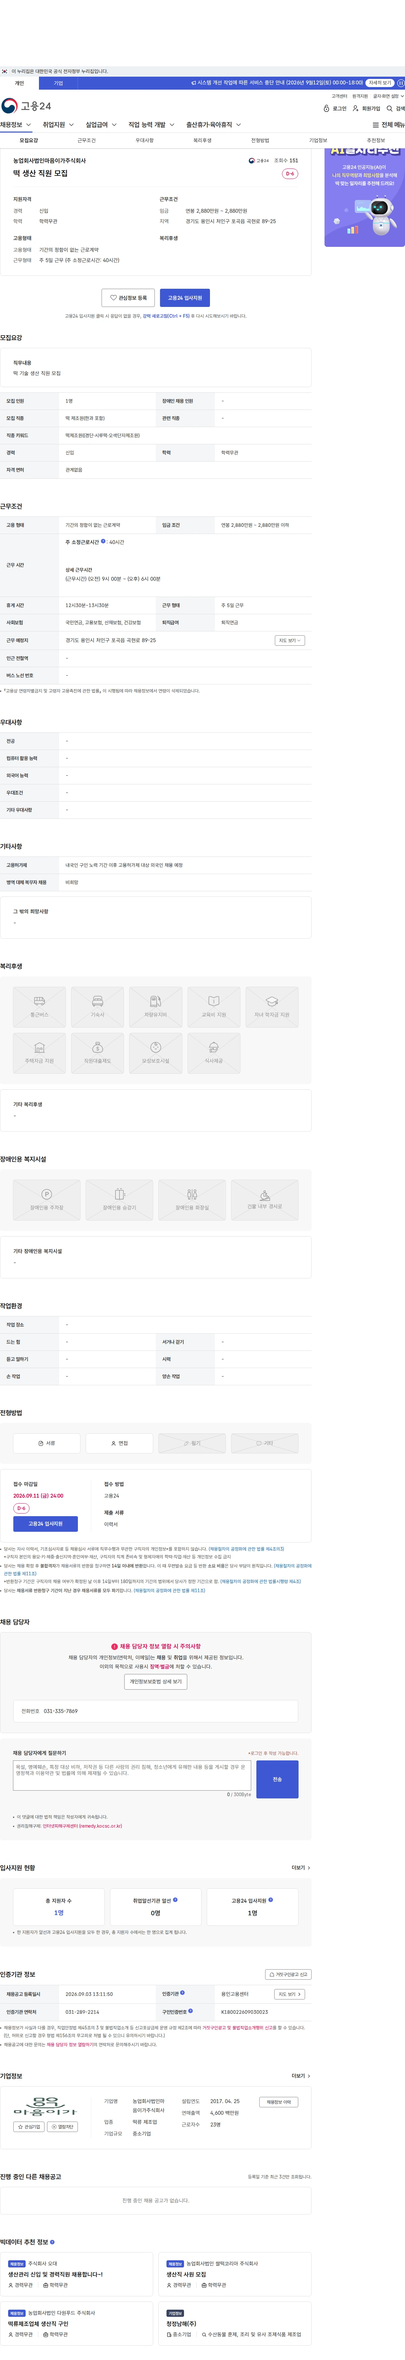Open 로그인 lock icon link
Viewport: 405px width, 2360px height.
coord(335,108)
